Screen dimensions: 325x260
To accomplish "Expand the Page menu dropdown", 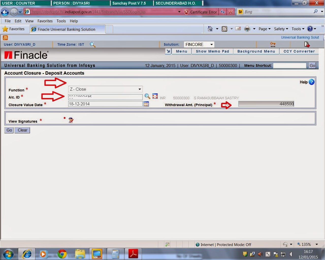I will coord(265,29).
